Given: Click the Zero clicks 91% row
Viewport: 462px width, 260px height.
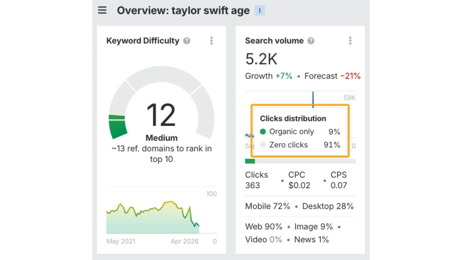Looking at the screenshot, I should click(300, 145).
